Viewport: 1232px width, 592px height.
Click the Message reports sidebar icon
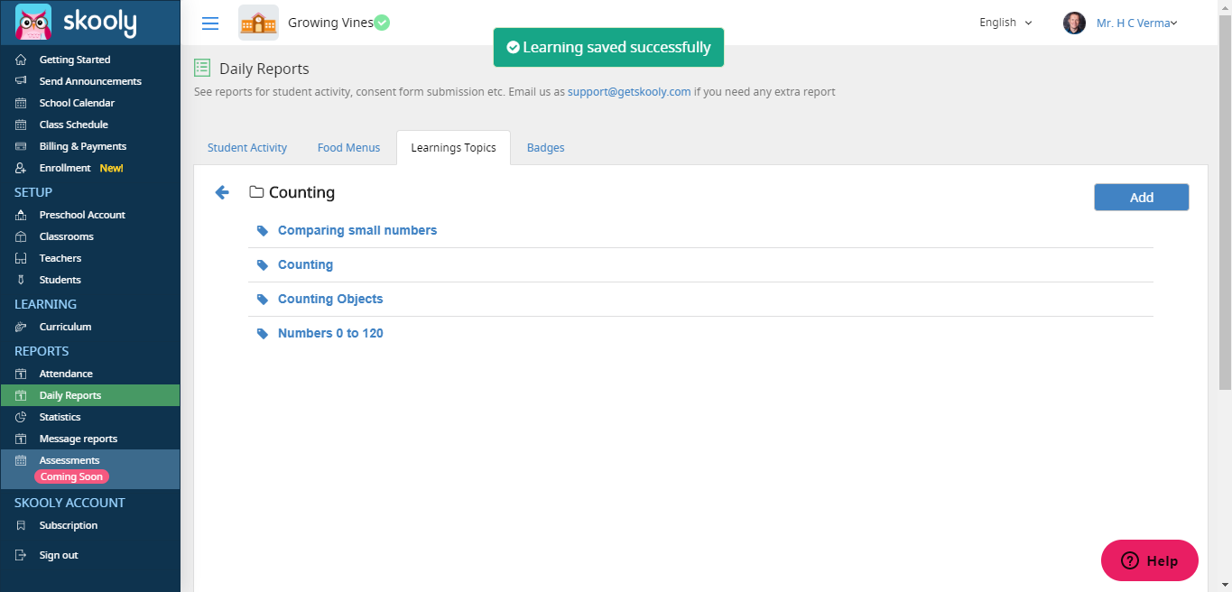coord(22,439)
